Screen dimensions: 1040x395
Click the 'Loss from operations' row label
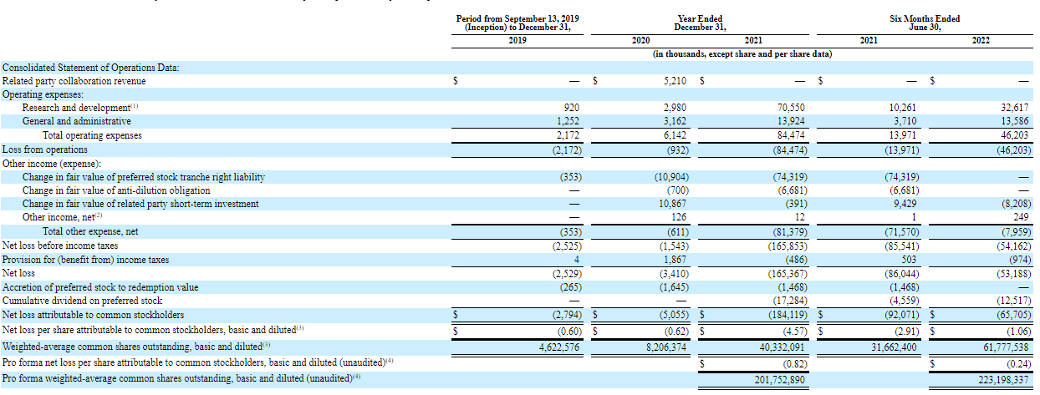tap(45, 149)
